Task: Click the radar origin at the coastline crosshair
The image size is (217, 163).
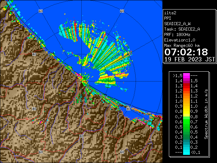Action: point(81,81)
